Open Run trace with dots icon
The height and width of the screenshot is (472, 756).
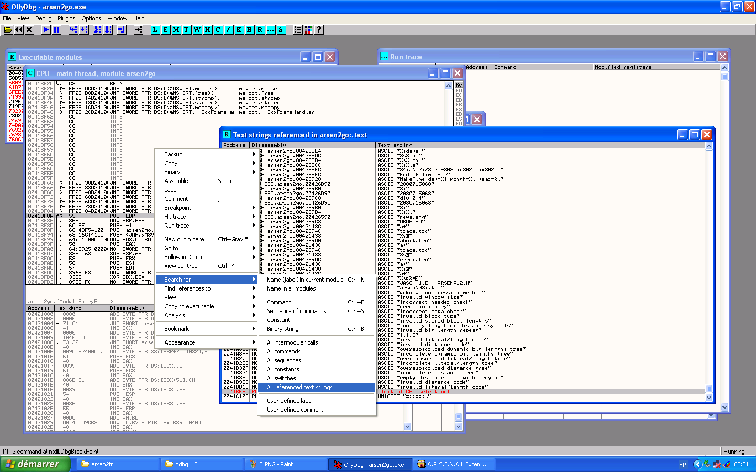(x=271, y=30)
